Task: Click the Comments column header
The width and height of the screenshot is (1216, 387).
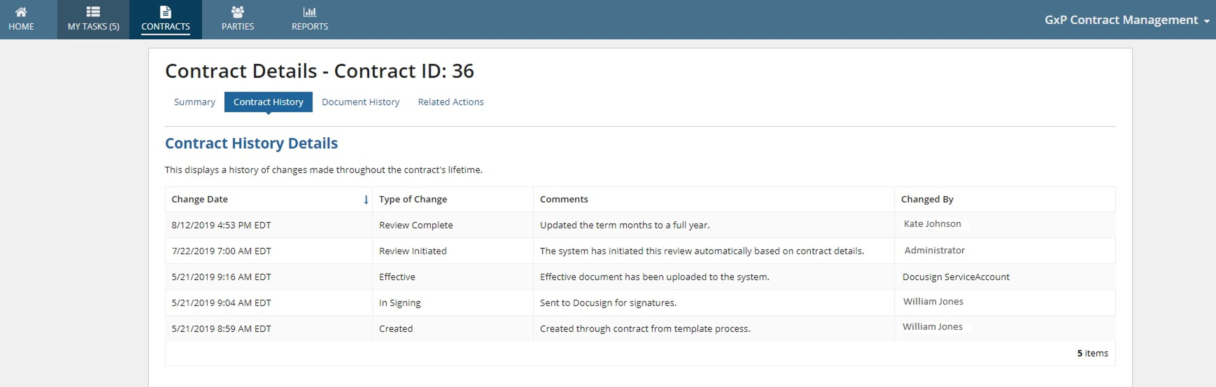Action: point(564,199)
